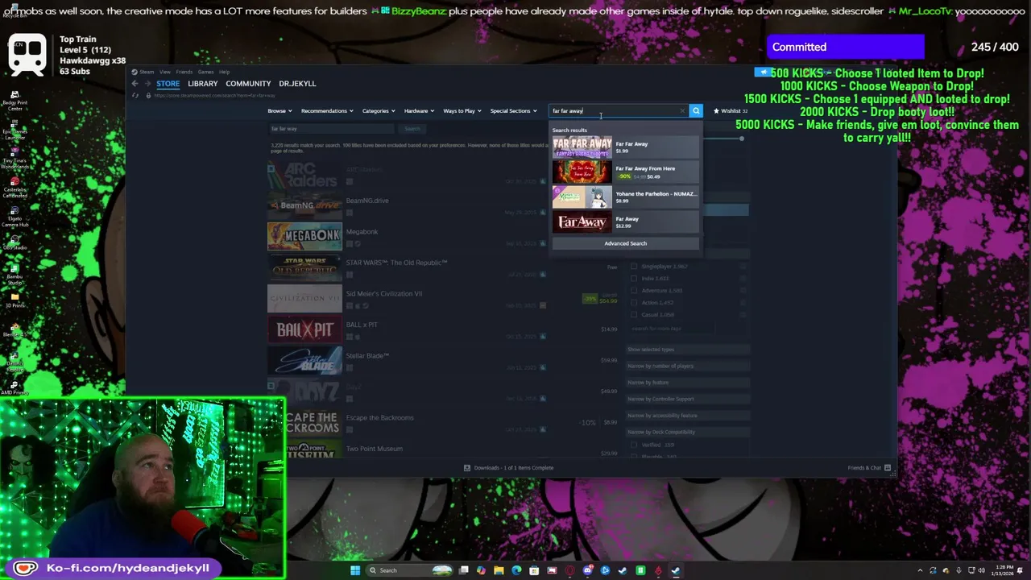Click the 'search for more tags' field
Image resolution: width=1031 pixels, height=580 pixels.
671,329
